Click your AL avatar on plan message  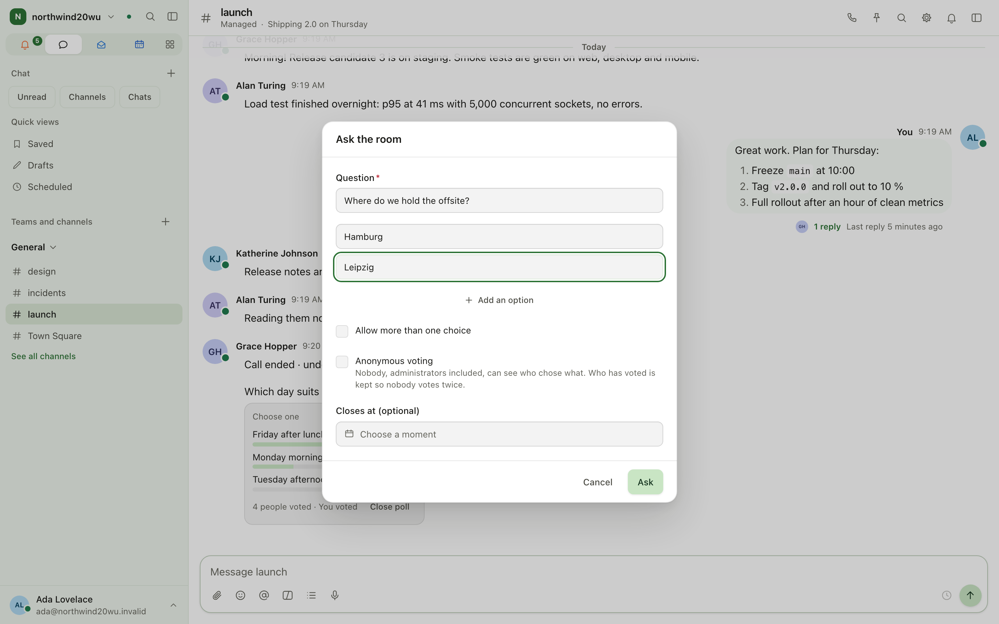pos(972,137)
